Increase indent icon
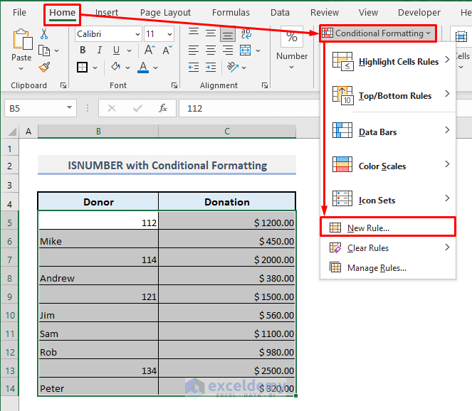This screenshot has width=472, height=411. pyautogui.click(x=211, y=68)
